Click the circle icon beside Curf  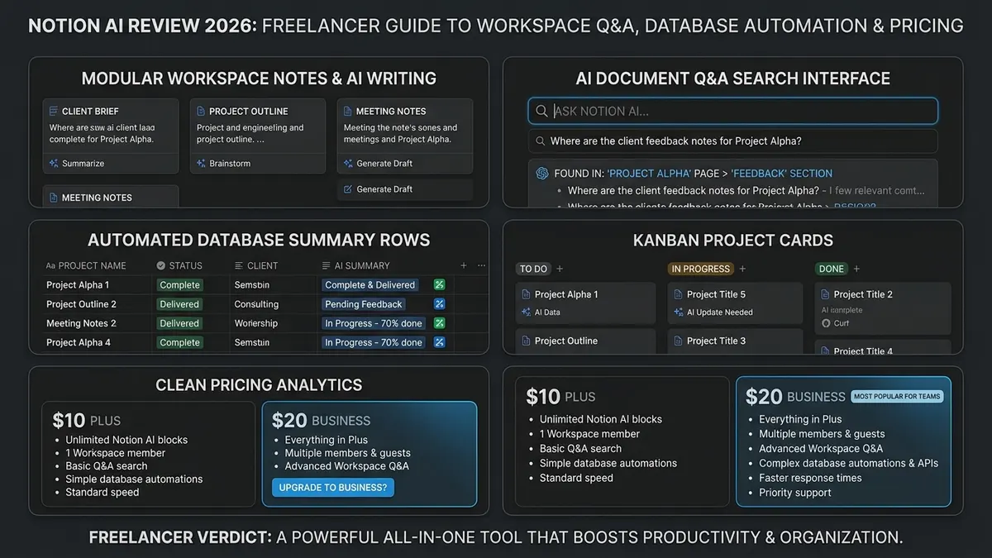coord(825,323)
